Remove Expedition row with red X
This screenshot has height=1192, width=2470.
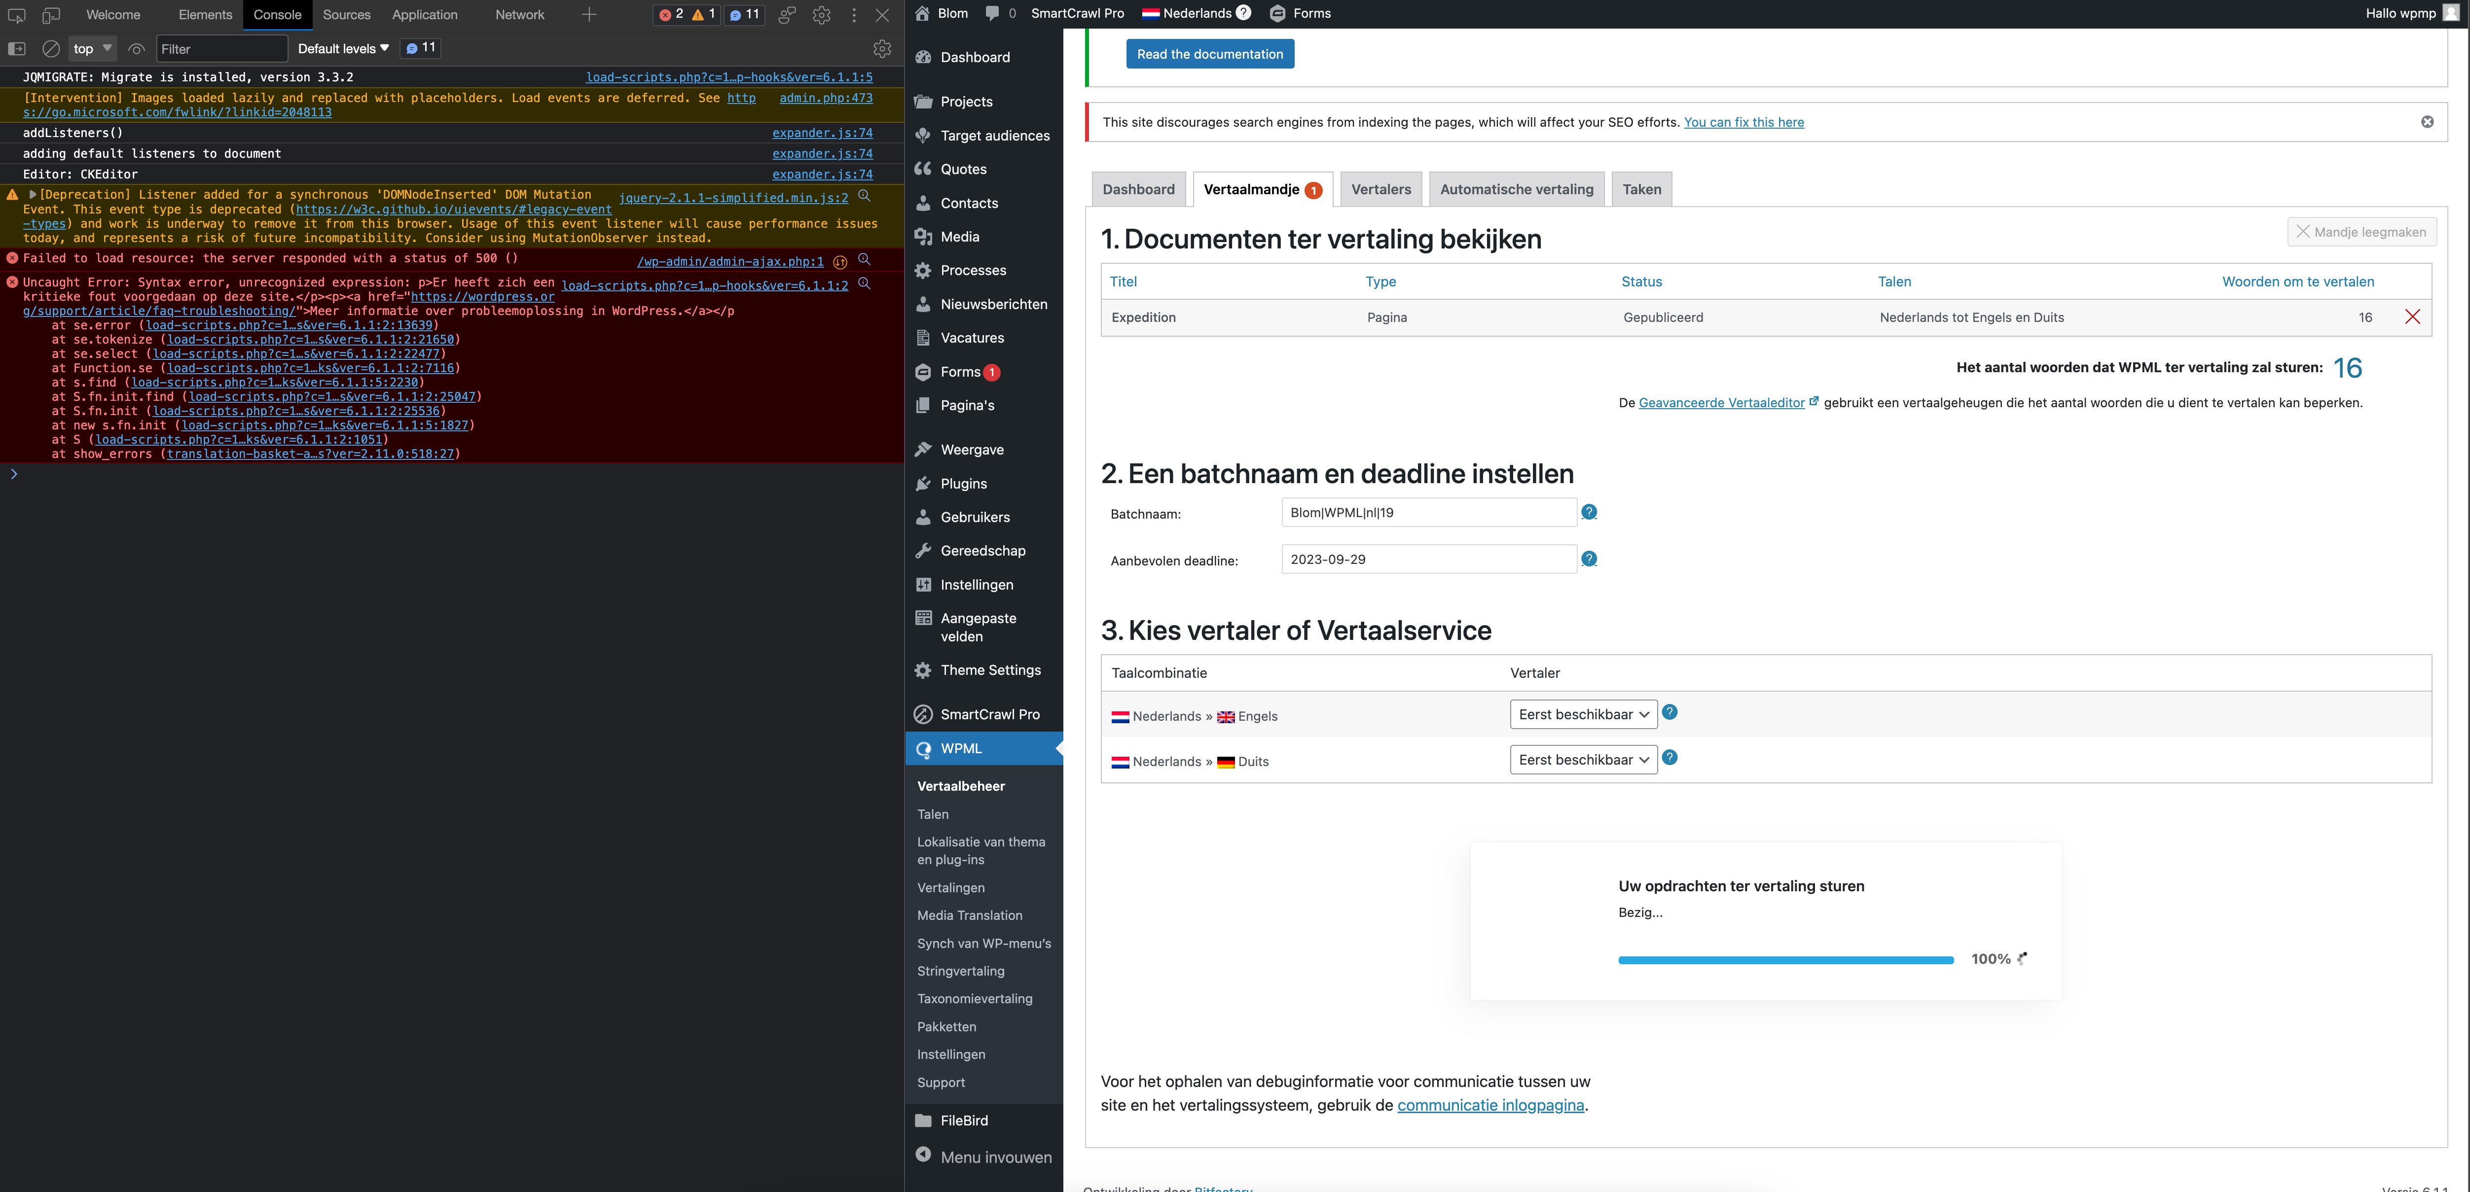[x=2412, y=317]
